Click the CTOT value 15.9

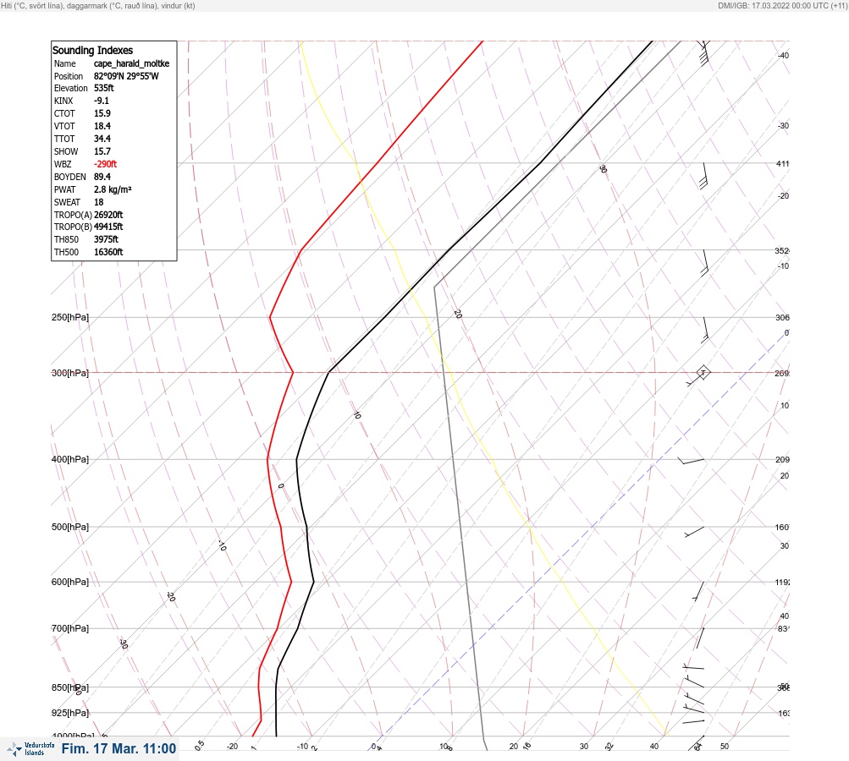click(x=102, y=113)
